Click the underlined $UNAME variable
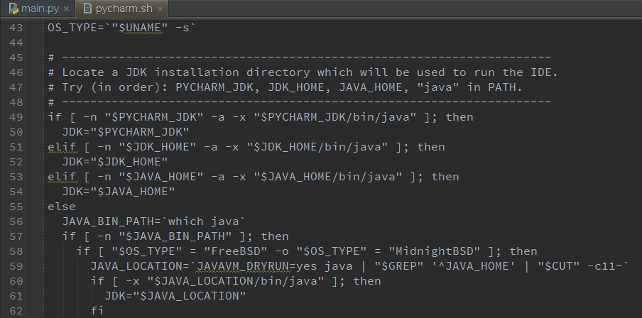This screenshot has height=318, width=642. tap(143, 28)
